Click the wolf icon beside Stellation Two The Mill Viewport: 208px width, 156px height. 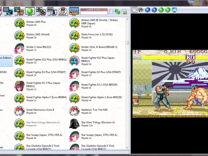pyautogui.click(x=74, y=111)
